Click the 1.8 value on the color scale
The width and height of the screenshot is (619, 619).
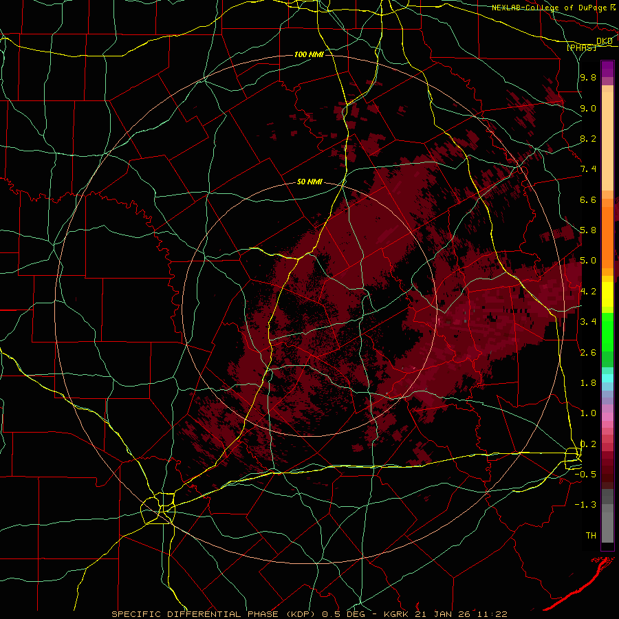(588, 383)
